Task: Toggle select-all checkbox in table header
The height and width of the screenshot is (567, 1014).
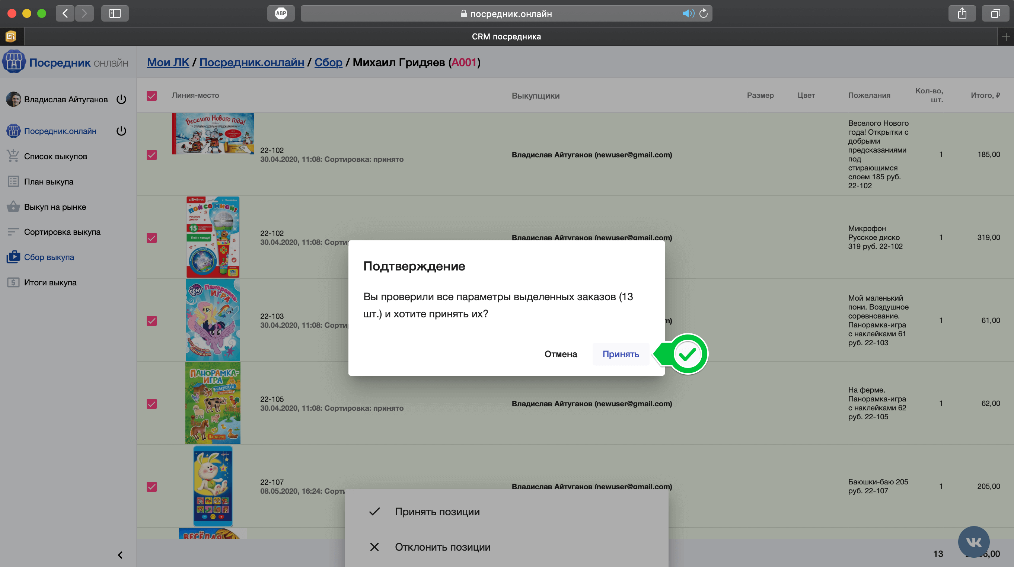Action: point(152,96)
